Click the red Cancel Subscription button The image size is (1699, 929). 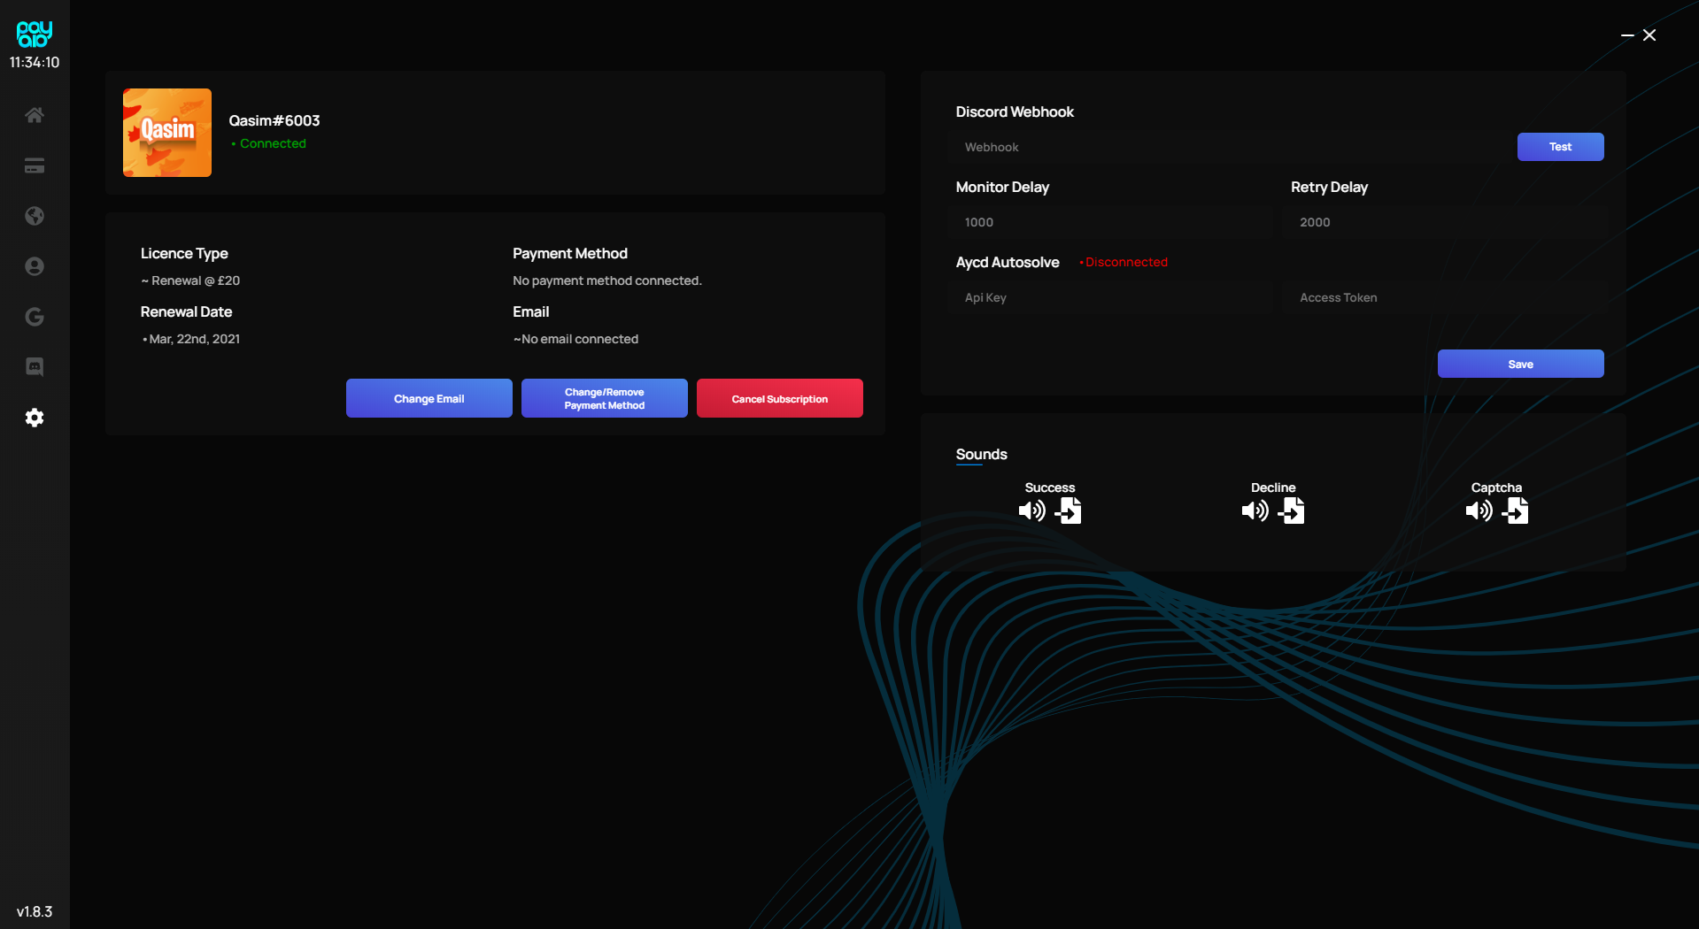[779, 398]
